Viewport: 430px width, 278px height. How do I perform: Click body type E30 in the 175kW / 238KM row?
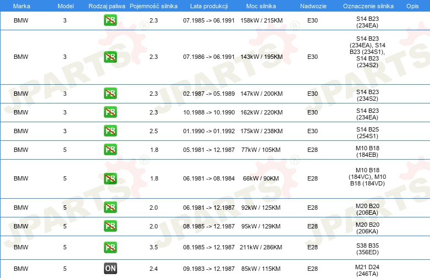pos(312,131)
